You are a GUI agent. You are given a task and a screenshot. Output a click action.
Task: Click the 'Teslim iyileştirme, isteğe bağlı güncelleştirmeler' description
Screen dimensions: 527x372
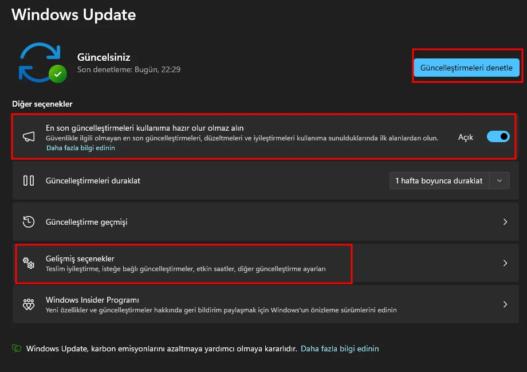point(186,269)
